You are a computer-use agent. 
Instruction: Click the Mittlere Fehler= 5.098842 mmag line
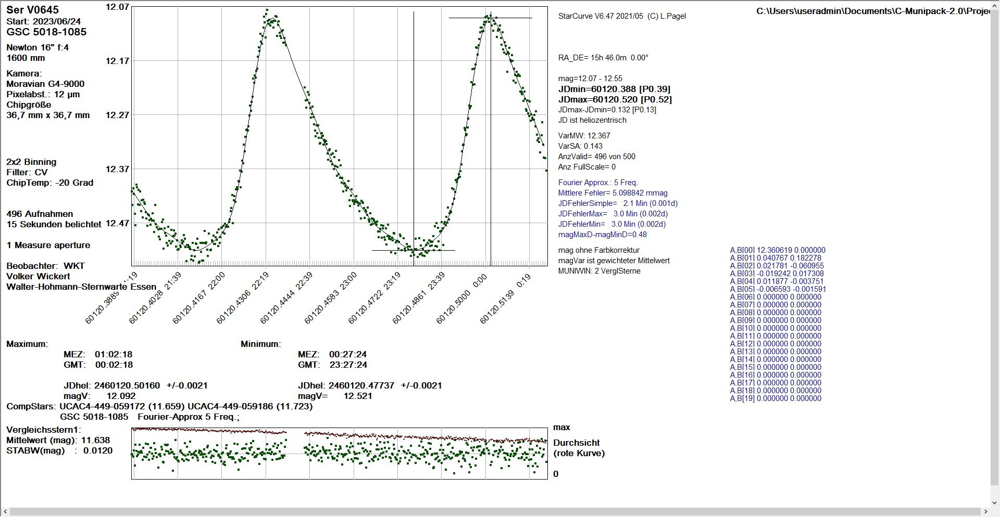[x=612, y=193]
